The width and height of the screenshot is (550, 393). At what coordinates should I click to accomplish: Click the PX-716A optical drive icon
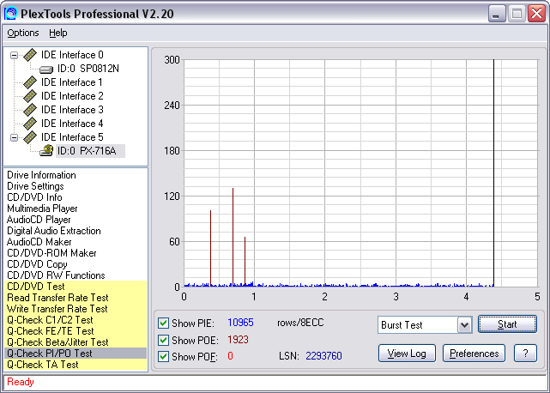click(x=46, y=150)
